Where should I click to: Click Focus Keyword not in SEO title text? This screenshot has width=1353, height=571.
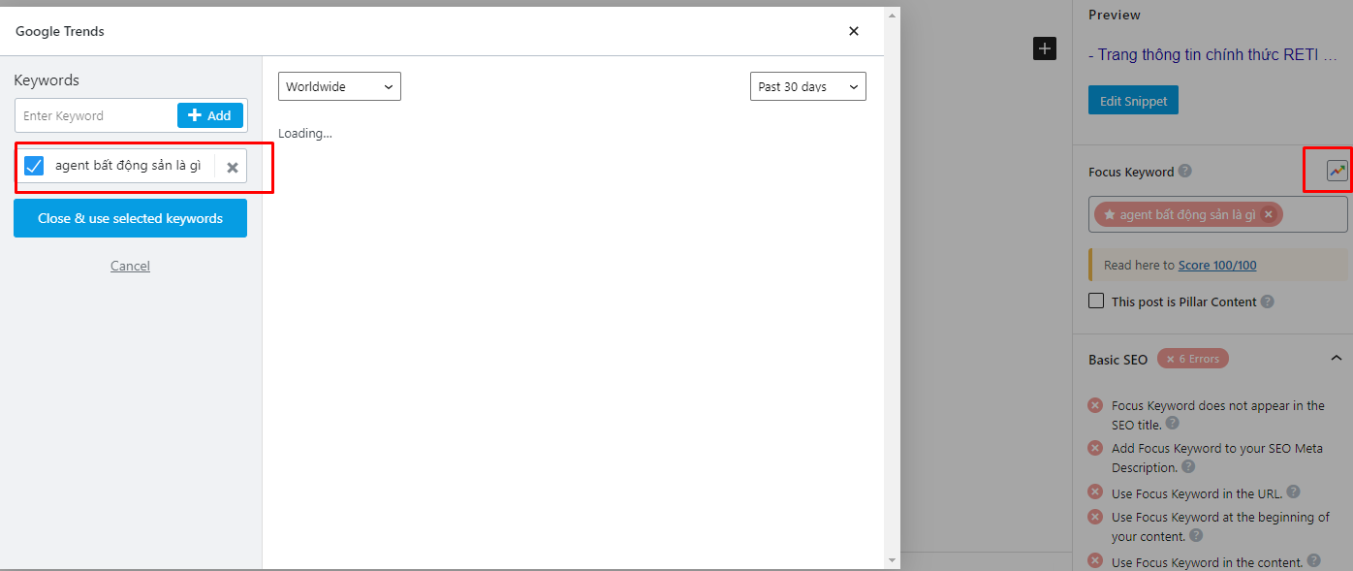click(x=1218, y=415)
